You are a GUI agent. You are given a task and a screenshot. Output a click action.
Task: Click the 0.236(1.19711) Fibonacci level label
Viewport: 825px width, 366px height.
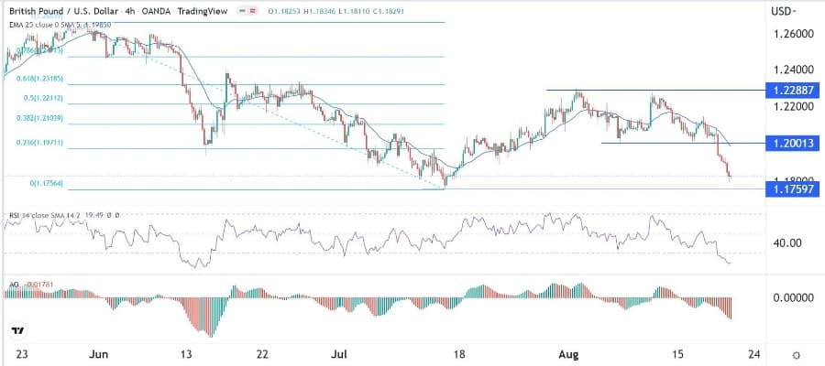pyautogui.click(x=40, y=143)
